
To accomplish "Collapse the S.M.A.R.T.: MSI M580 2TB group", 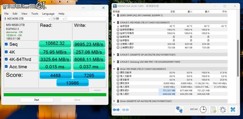I will [114, 23].
